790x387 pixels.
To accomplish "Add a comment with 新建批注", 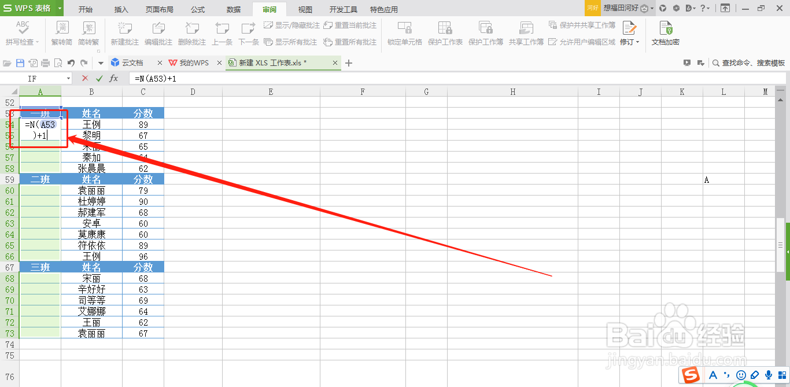I will (x=125, y=33).
